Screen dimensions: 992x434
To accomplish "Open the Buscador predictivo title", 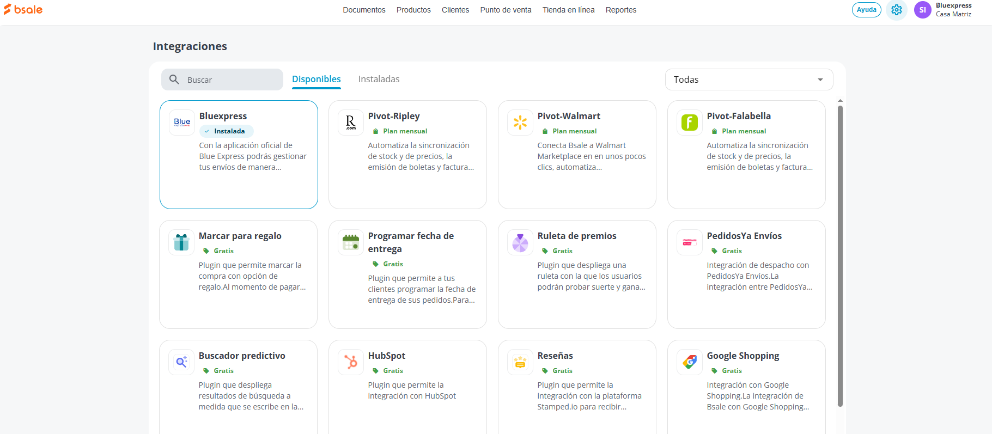I will click(x=242, y=356).
